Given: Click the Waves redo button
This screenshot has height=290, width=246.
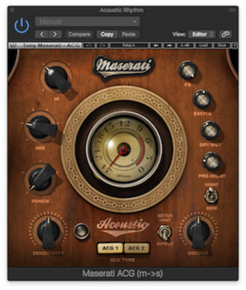Looking at the screenshot, I should click(102, 46).
